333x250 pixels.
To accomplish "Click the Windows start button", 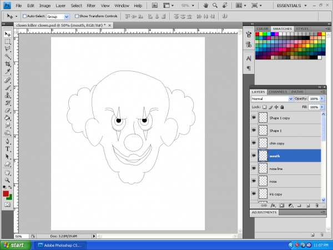I will coord(16,245).
